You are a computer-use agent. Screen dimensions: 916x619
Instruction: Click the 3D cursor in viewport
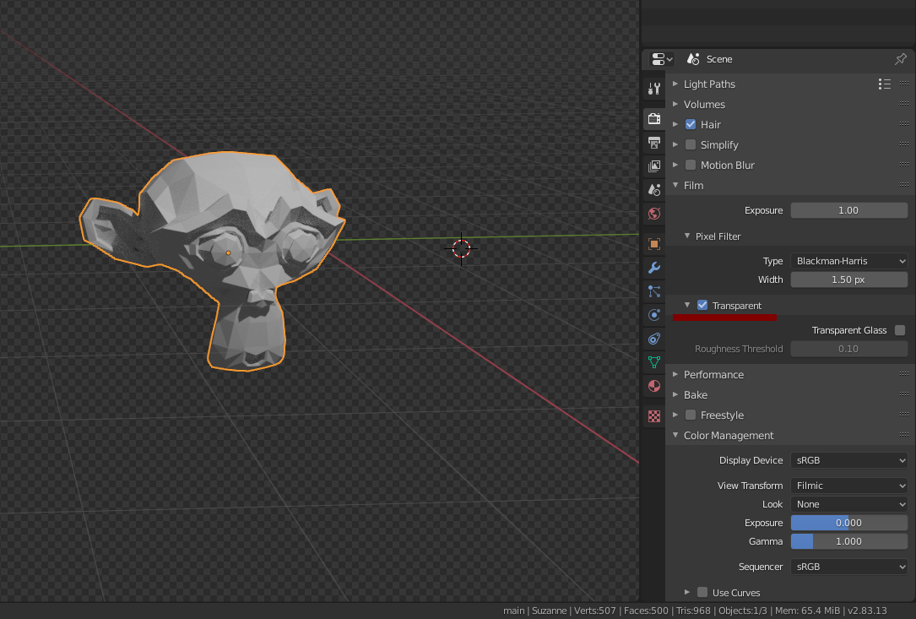click(x=461, y=248)
